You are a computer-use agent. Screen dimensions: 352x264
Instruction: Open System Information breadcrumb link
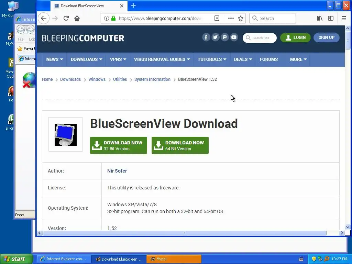point(152,79)
